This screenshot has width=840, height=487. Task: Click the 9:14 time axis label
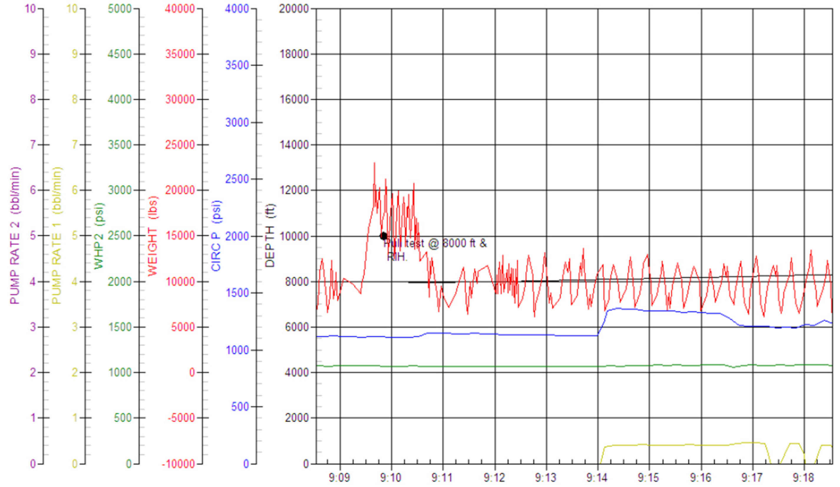597,478
